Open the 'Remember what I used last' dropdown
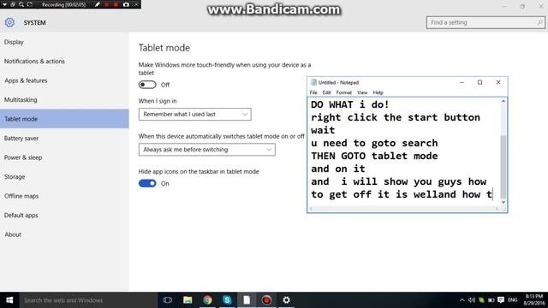548x308 pixels. tap(194, 114)
